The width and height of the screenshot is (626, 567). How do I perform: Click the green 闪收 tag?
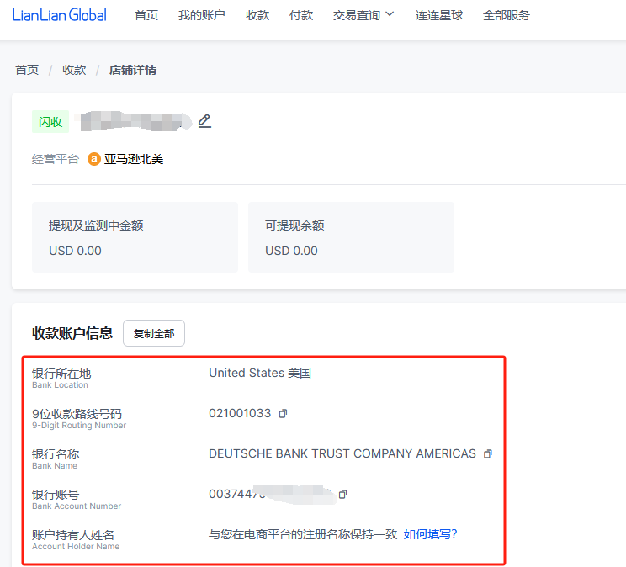(50, 122)
